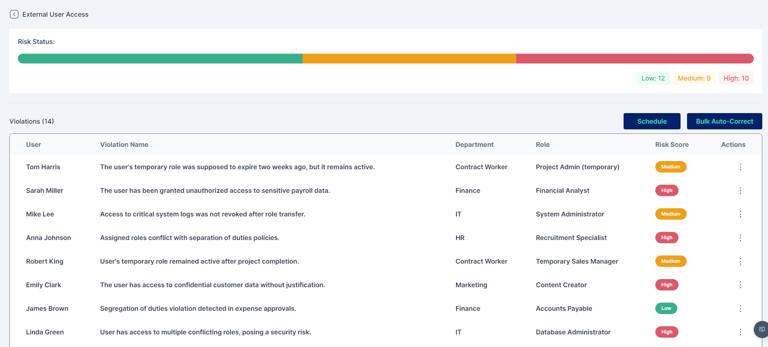Screen dimensions: 768x347
Task: Open the floating help book icon
Action: [x=761, y=329]
